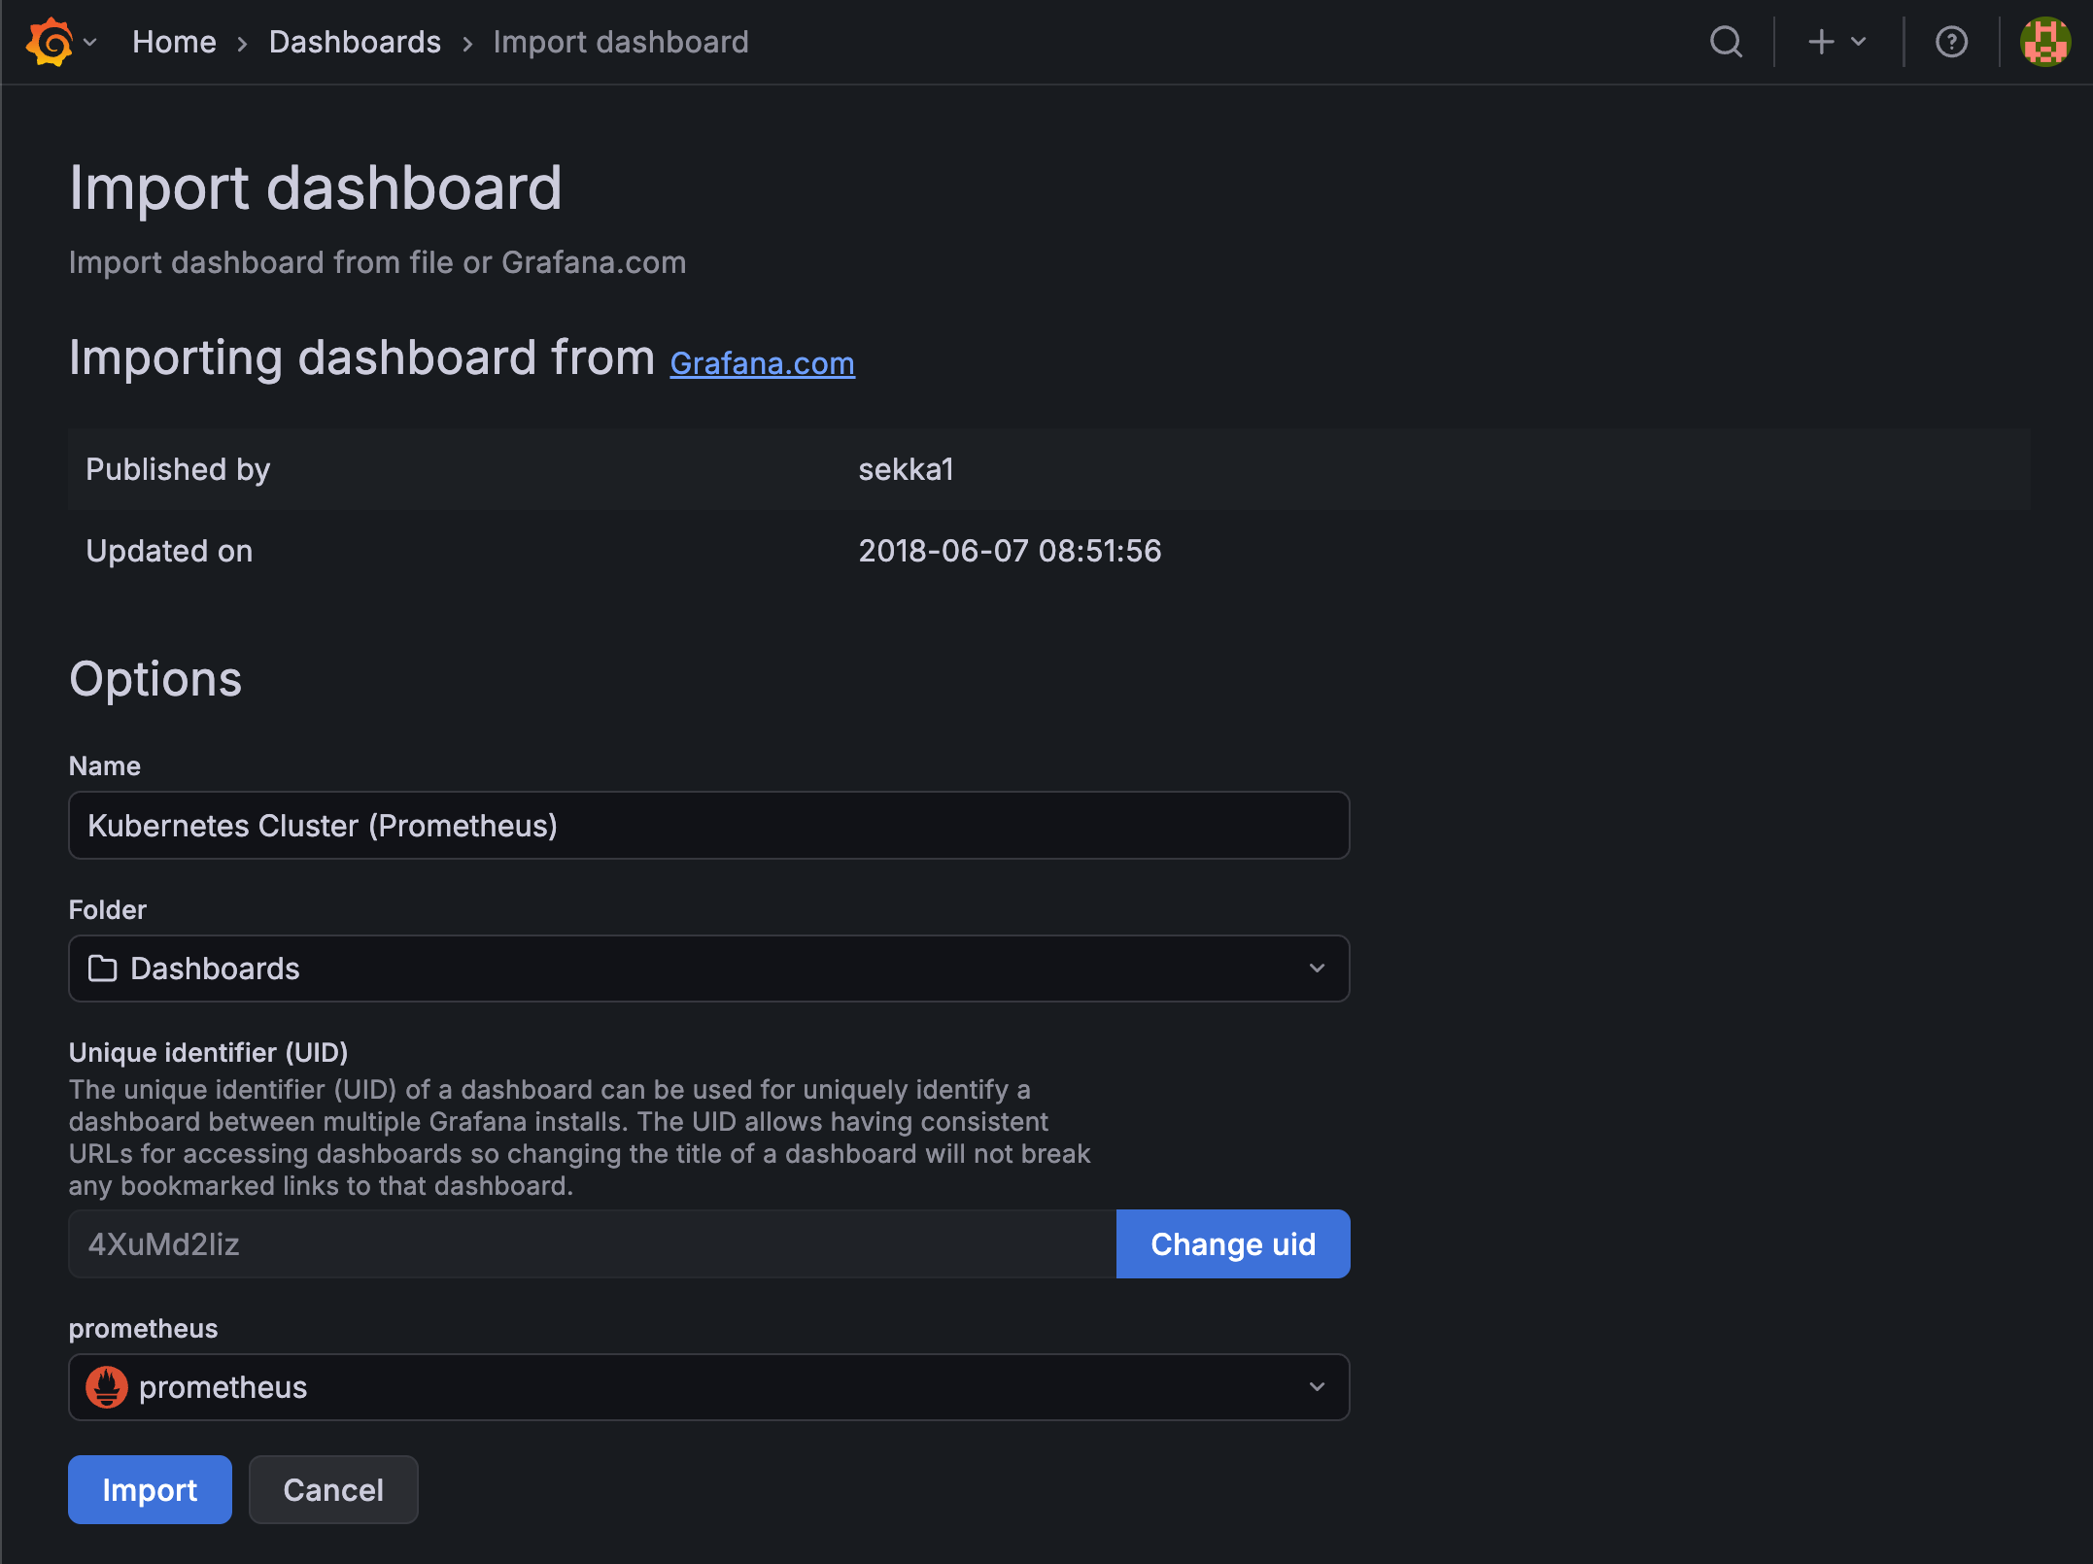Image resolution: width=2093 pixels, height=1564 pixels.
Task: Navigate to Home via breadcrumb
Action: (174, 41)
